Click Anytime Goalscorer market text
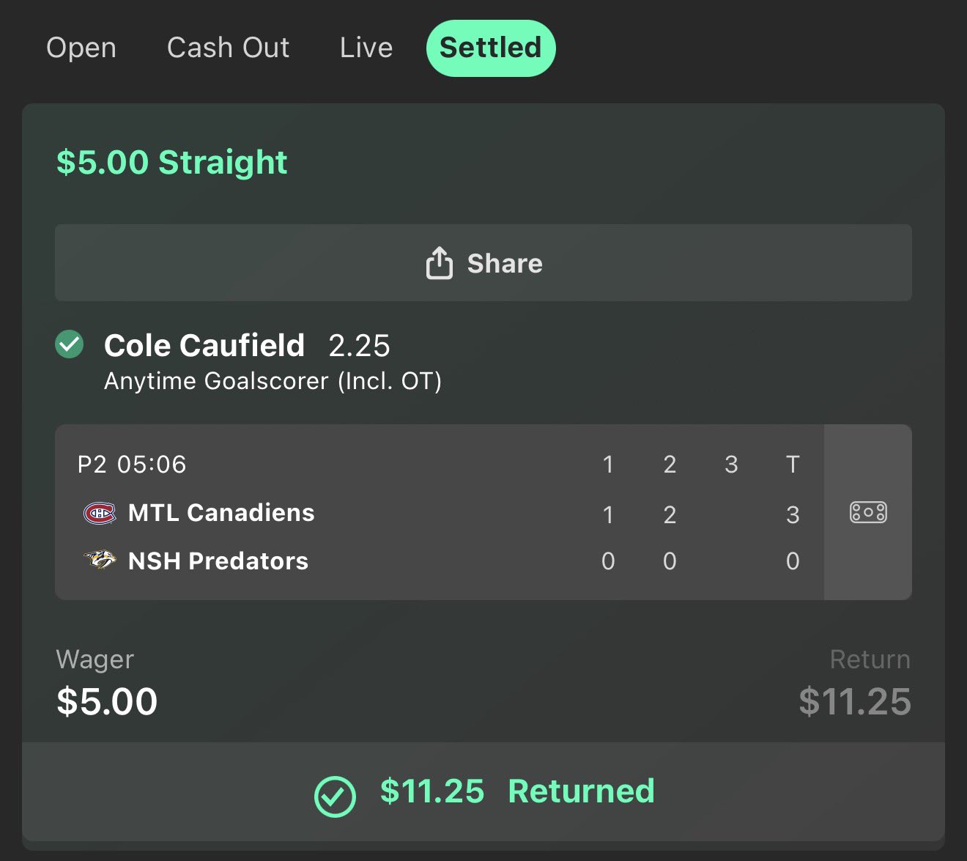 coord(273,382)
